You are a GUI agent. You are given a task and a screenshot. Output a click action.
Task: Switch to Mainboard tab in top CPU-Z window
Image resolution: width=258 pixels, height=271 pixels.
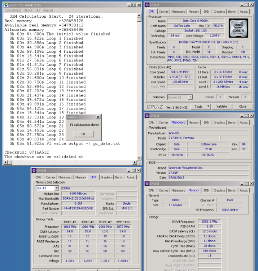pos(178,12)
